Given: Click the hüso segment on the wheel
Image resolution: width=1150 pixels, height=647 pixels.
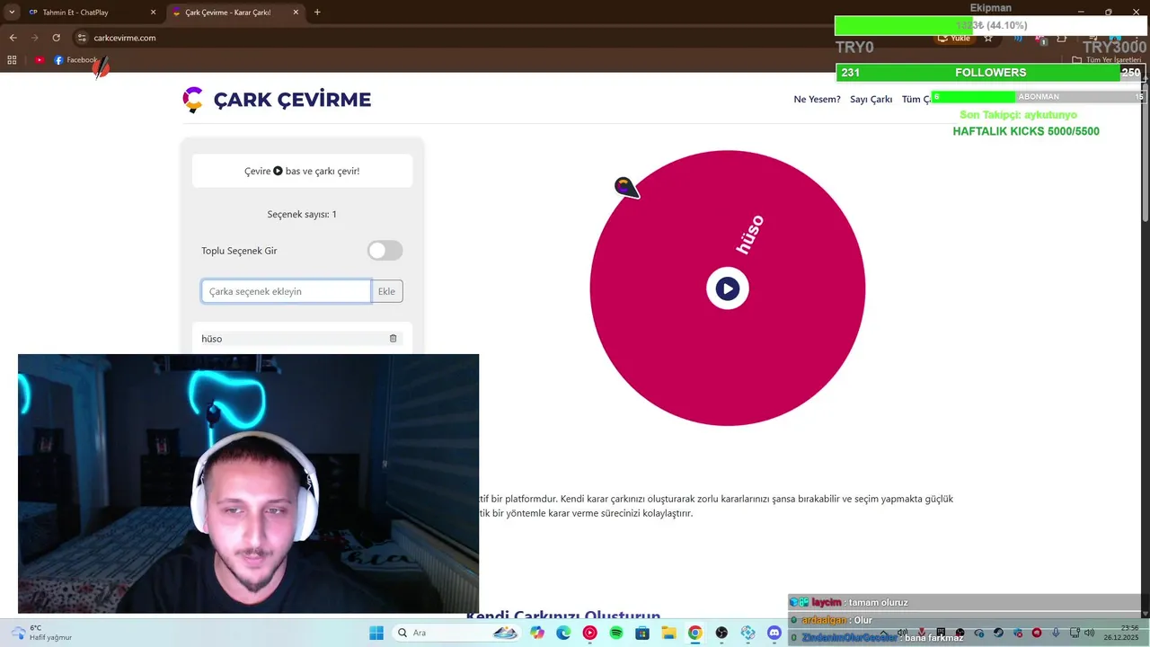Looking at the screenshot, I should click(749, 234).
